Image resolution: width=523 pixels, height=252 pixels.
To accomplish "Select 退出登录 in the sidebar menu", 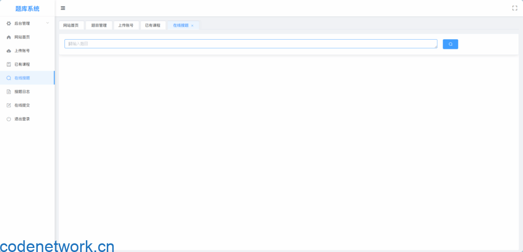I will click(x=22, y=119).
